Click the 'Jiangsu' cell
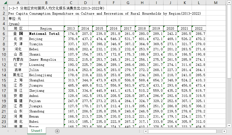232x135 pixels. 46,85
